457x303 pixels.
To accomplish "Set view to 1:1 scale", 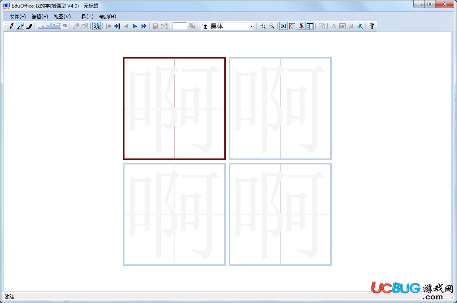I will 283,26.
